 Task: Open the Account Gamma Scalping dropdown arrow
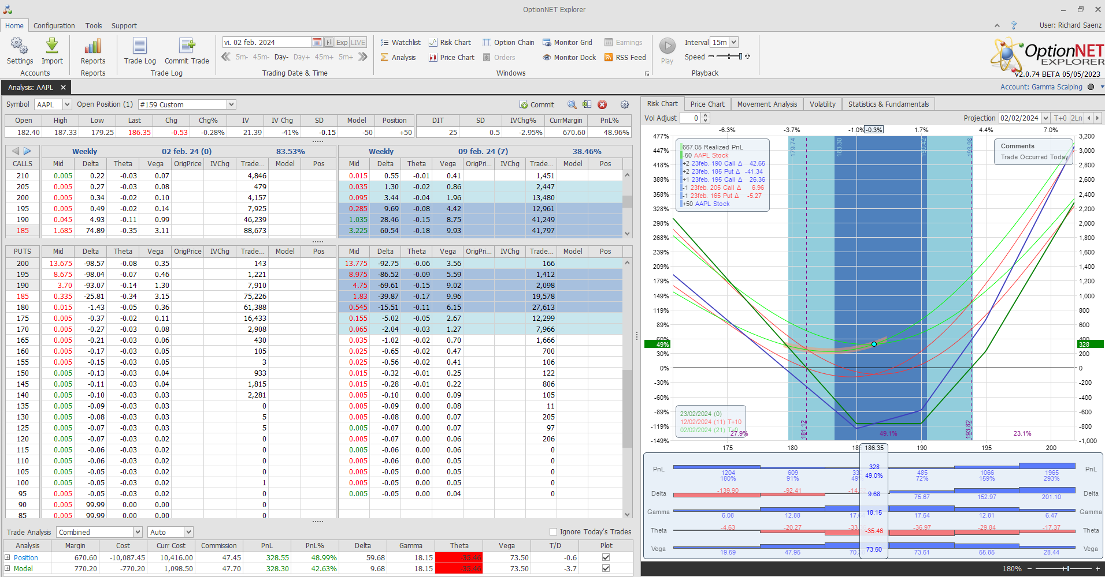(x=1102, y=87)
